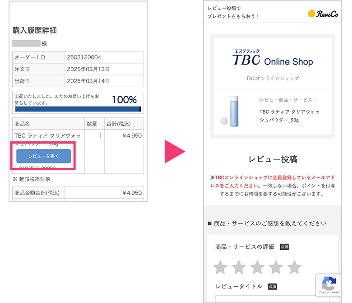Viewport: 352px width, 303px height.
Task: Click shipping date 2025年03月14日
Action: coord(88,81)
